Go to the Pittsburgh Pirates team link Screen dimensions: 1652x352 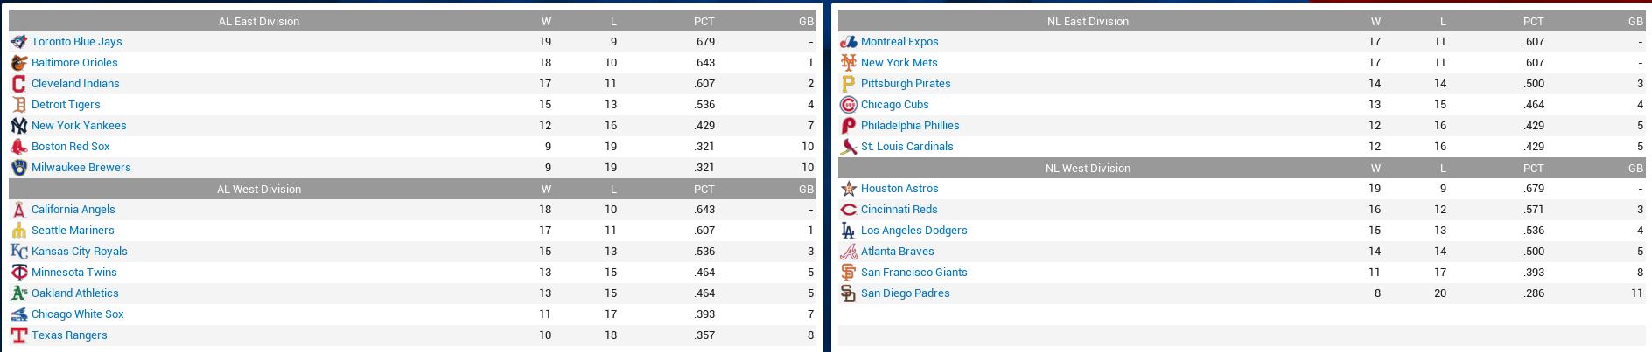tap(906, 84)
